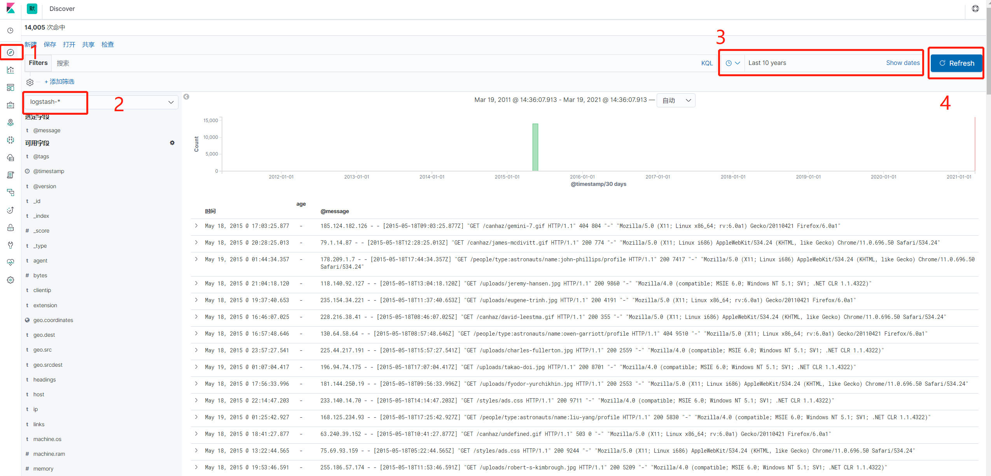Collapse the left fields sidebar

coord(186,97)
